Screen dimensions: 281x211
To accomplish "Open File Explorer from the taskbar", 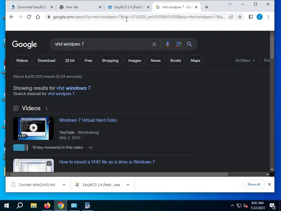I will click(x=33, y=206).
